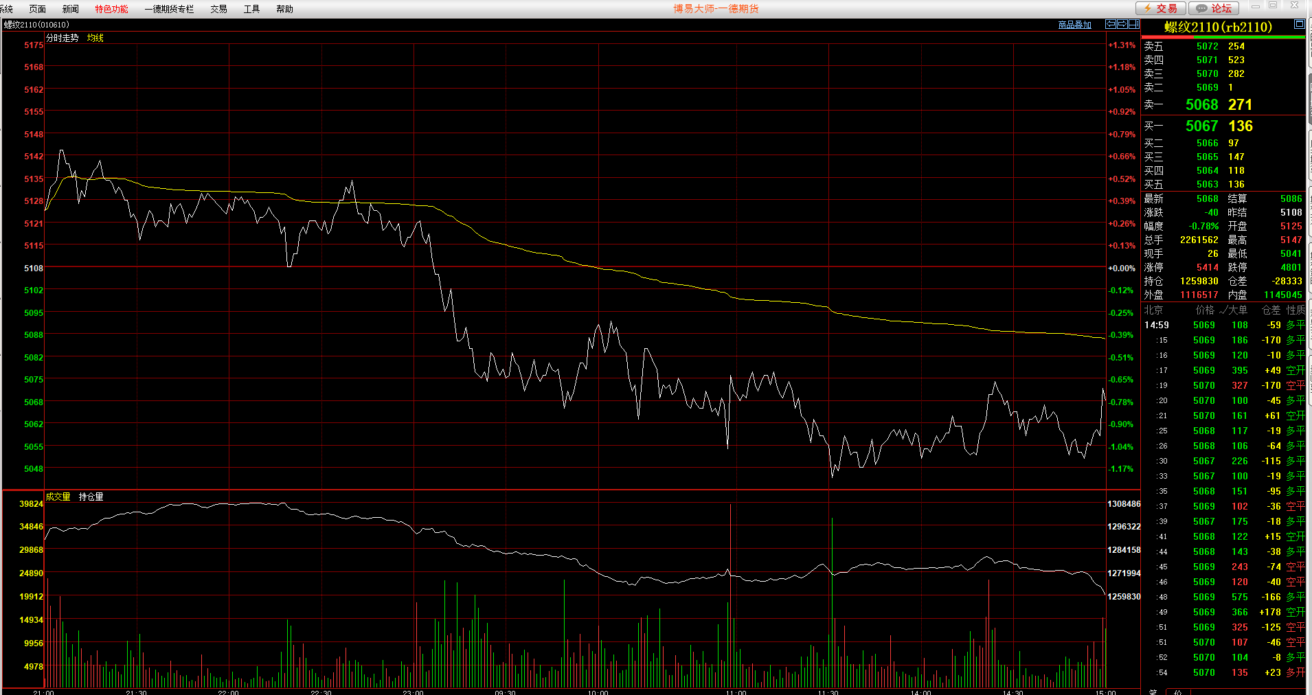This screenshot has width=1312, height=695.
Task: Open the 页面 menu
Action: coord(37,9)
